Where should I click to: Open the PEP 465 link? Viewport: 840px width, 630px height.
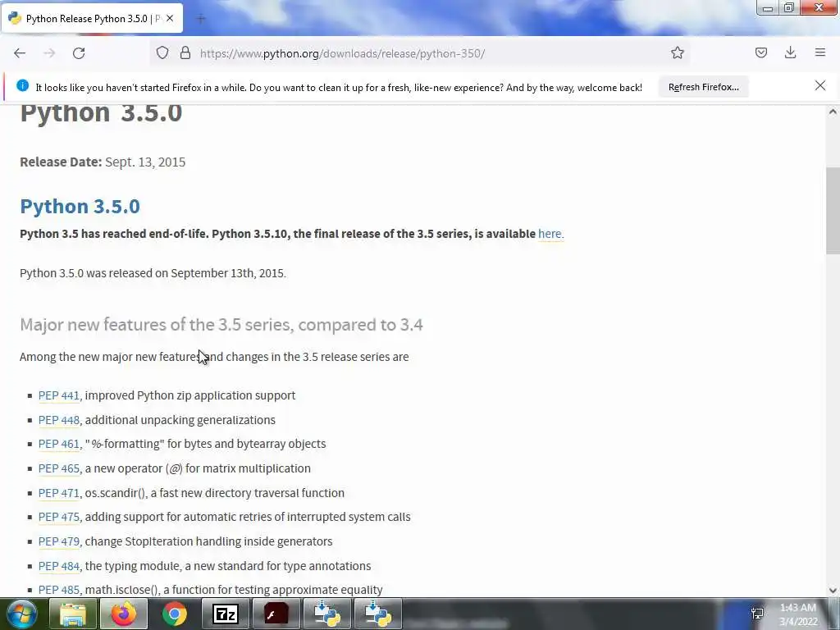click(59, 468)
